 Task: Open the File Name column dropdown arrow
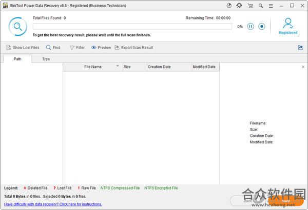coord(118,66)
